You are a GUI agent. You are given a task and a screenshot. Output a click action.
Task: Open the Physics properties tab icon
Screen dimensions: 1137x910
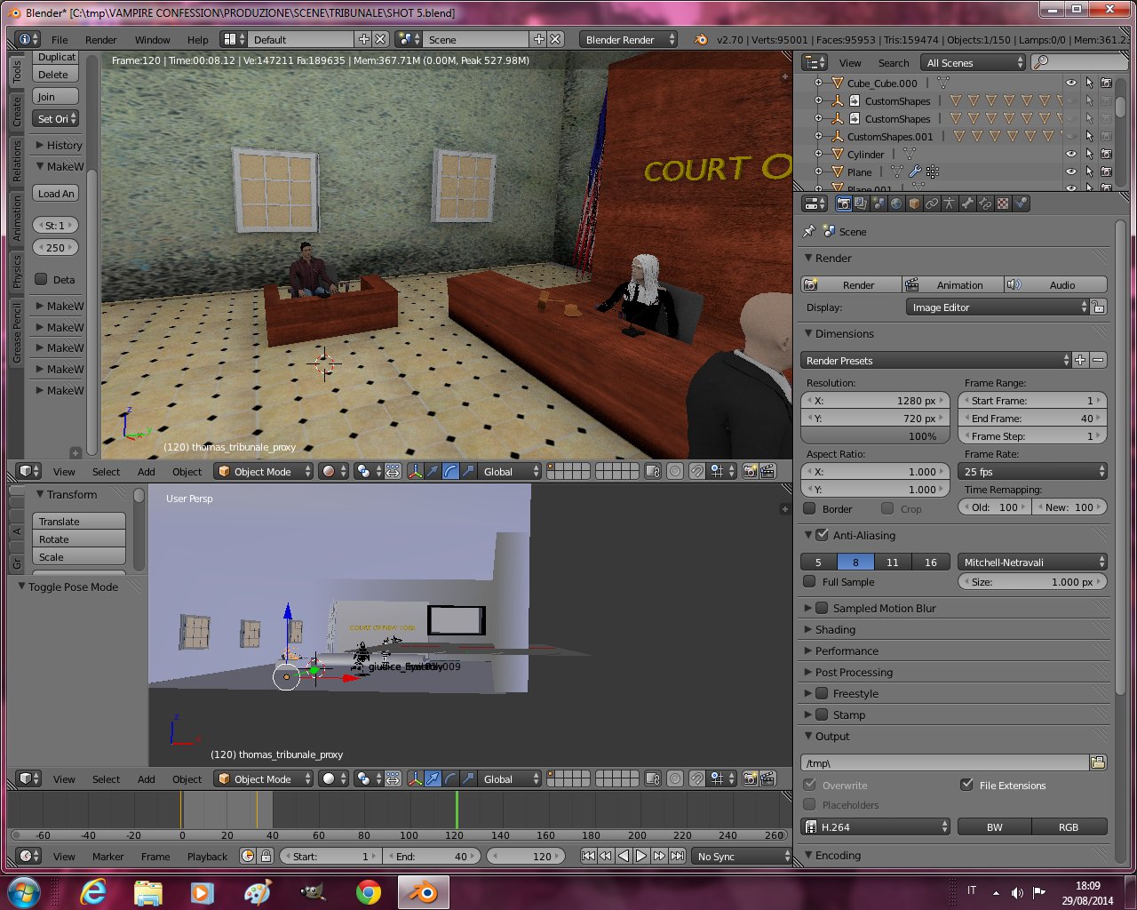coord(1021,204)
